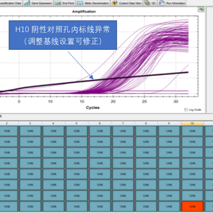Screen dimensions: 213x213
Task: Open the Run Information tab
Action: (x=172, y=3)
